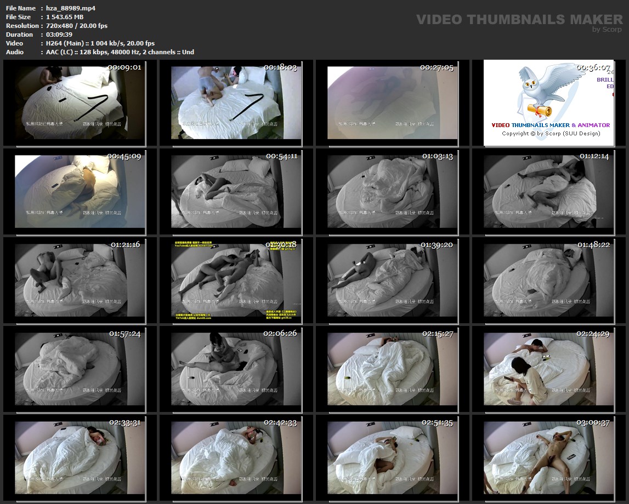Click the 'Copyright © by Scorp (SUU Design)' text
This screenshot has width=629, height=504.
pos(551,134)
